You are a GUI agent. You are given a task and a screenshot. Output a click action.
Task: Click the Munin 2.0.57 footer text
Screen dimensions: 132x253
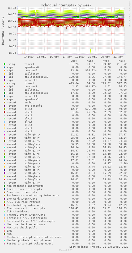tap(66, 250)
